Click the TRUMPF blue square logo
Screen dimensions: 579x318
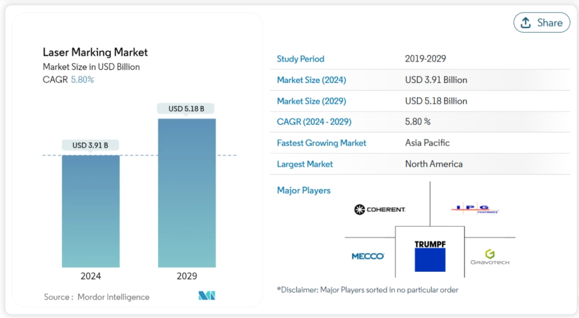430,256
